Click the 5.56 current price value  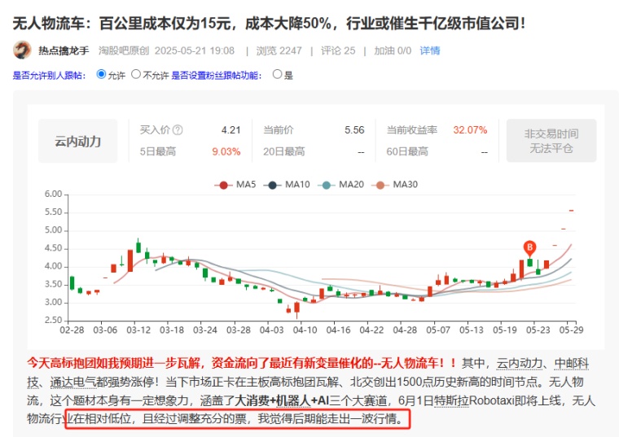point(354,129)
